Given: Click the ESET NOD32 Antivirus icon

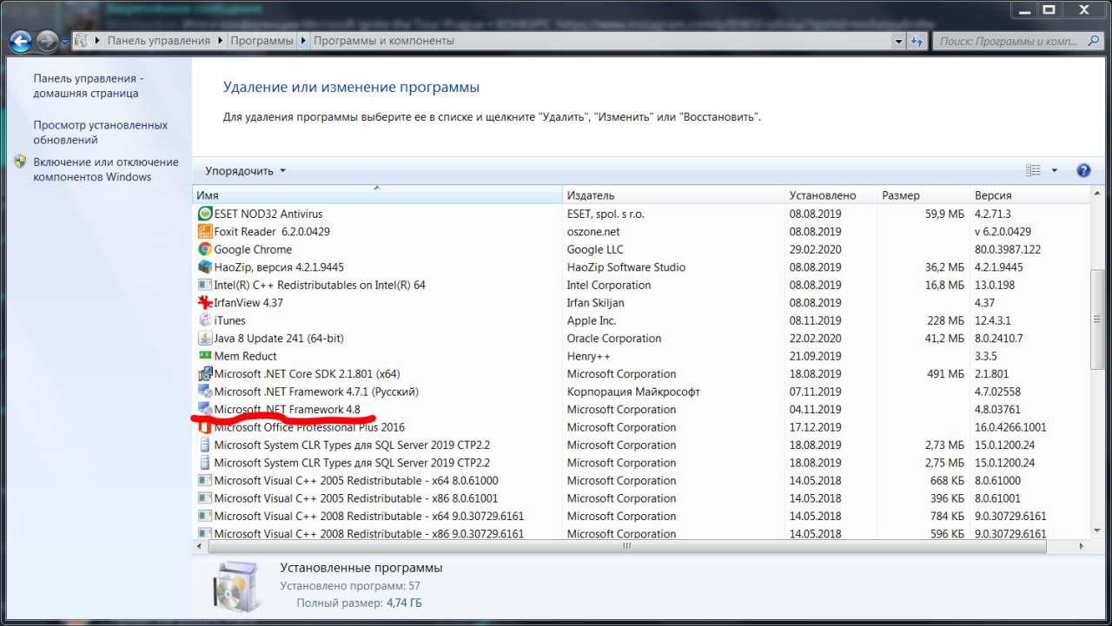Looking at the screenshot, I should pos(205,214).
